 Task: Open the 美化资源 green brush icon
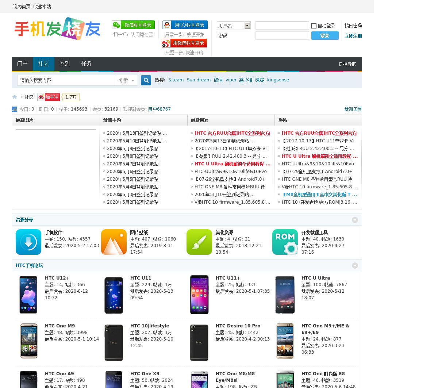[x=199, y=242]
